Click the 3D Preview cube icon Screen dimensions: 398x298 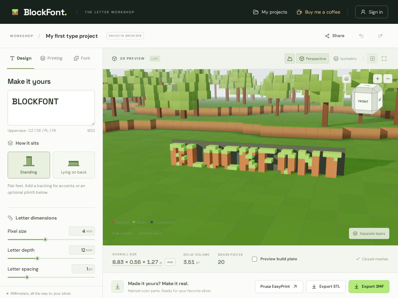pyautogui.click(x=114, y=59)
